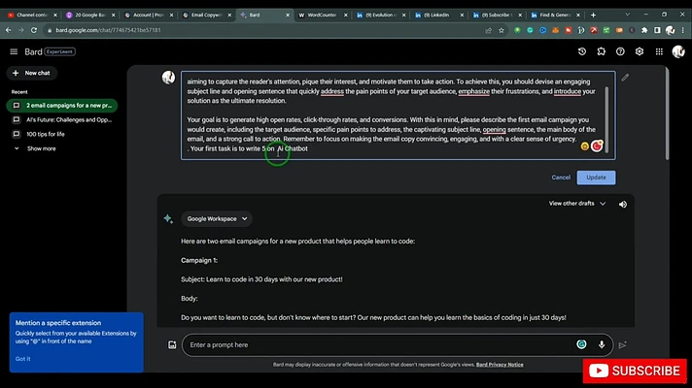Click the browser reload icon
The image size is (692, 388).
tap(34, 30)
